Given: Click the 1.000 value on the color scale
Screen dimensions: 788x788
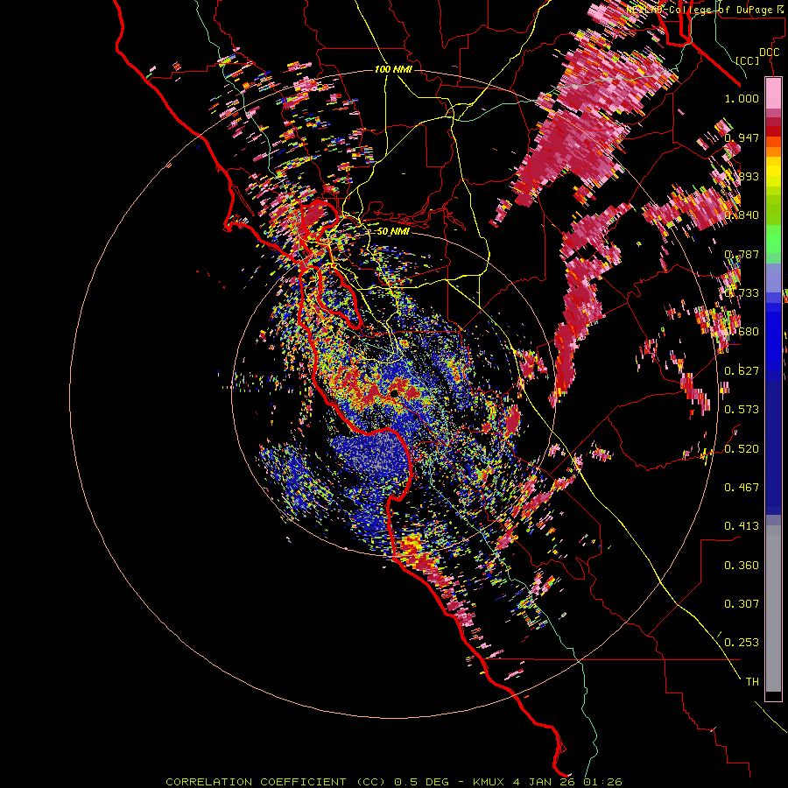Looking at the screenshot, I should [x=742, y=98].
